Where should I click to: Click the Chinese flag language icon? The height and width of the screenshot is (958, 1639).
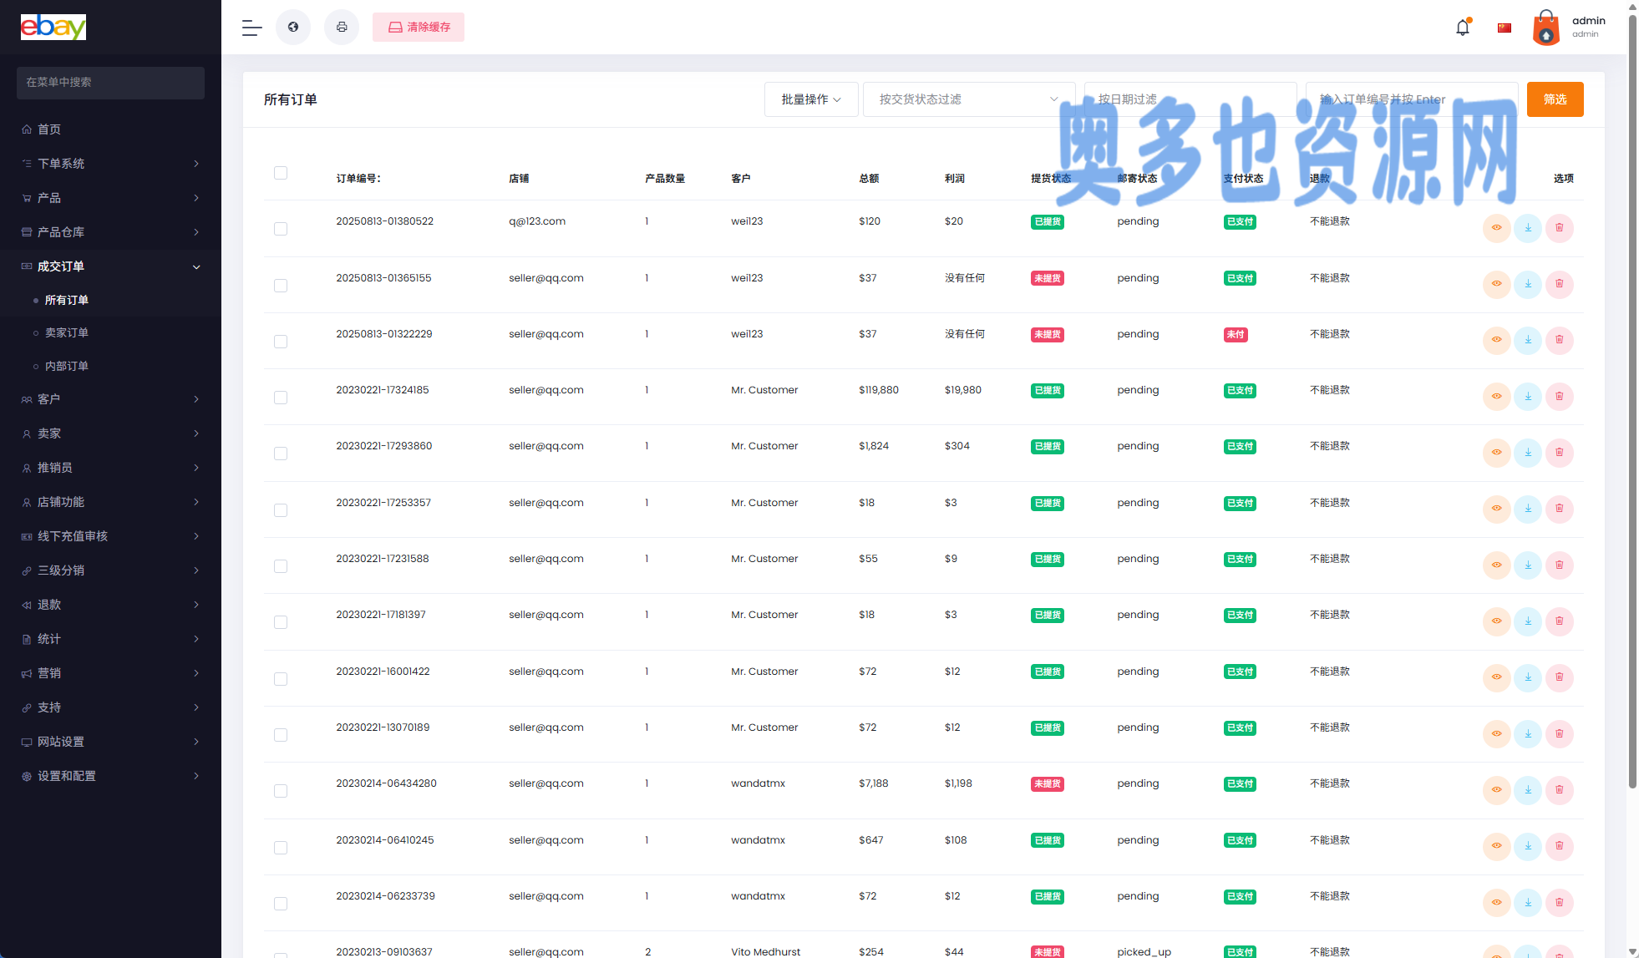pyautogui.click(x=1505, y=28)
